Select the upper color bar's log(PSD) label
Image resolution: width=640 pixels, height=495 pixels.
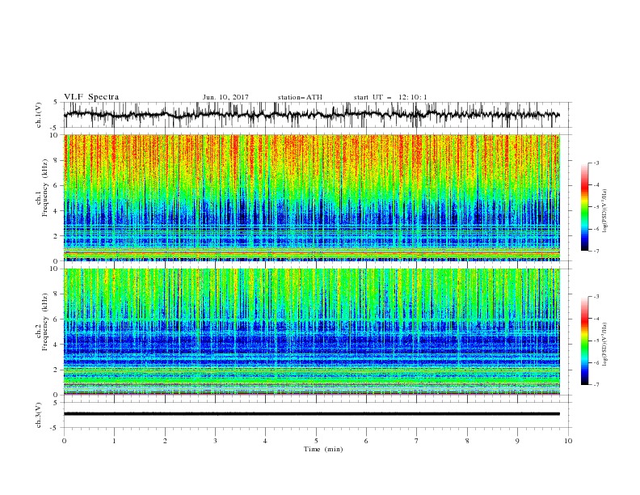click(605, 211)
